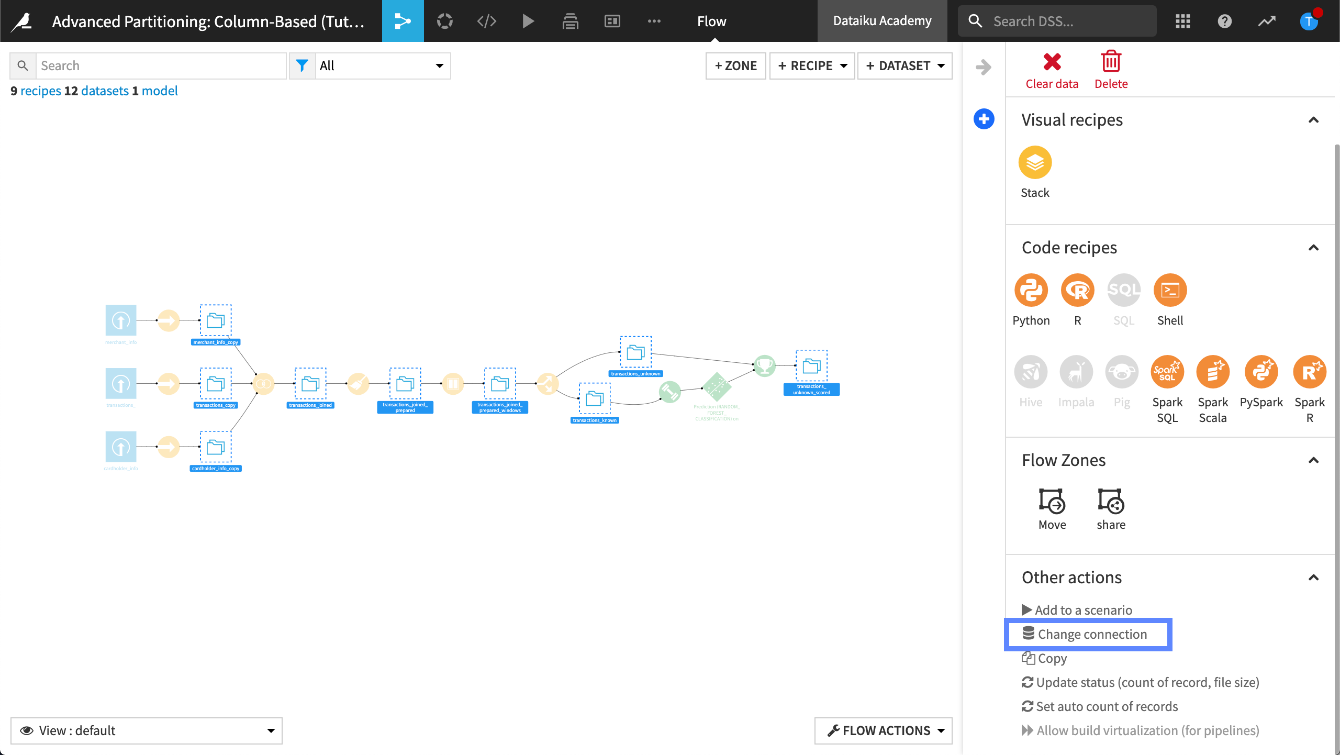Collapse the Other actions section
Viewport: 1340px width, 755px height.
click(1313, 578)
